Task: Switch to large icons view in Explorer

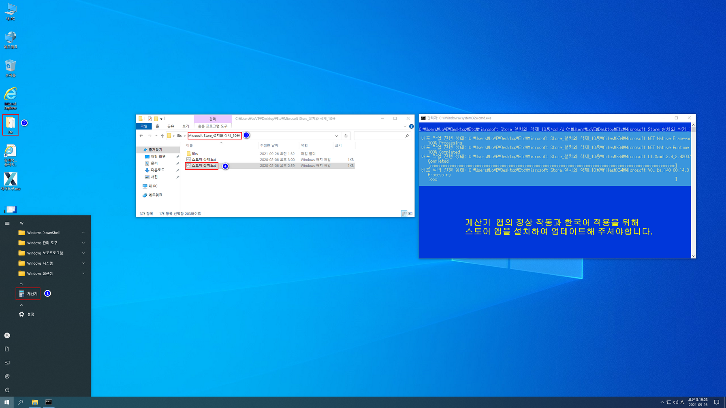Action: pyautogui.click(x=410, y=214)
